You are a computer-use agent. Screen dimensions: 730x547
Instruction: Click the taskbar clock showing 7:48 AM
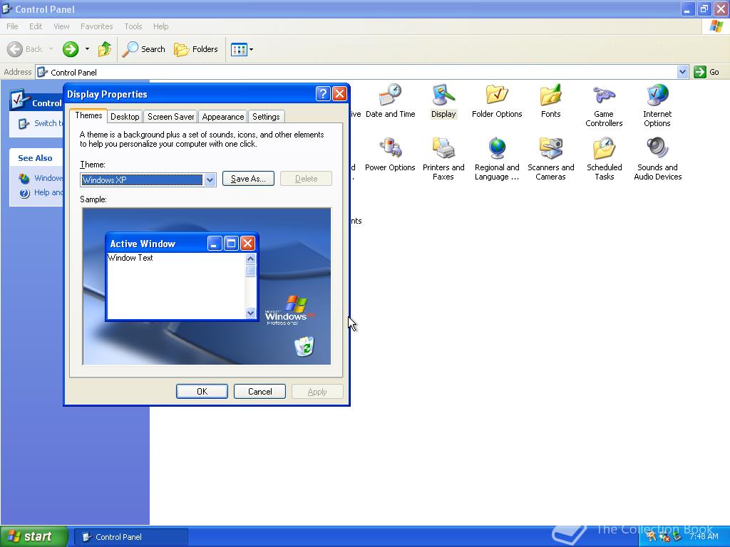click(x=704, y=537)
